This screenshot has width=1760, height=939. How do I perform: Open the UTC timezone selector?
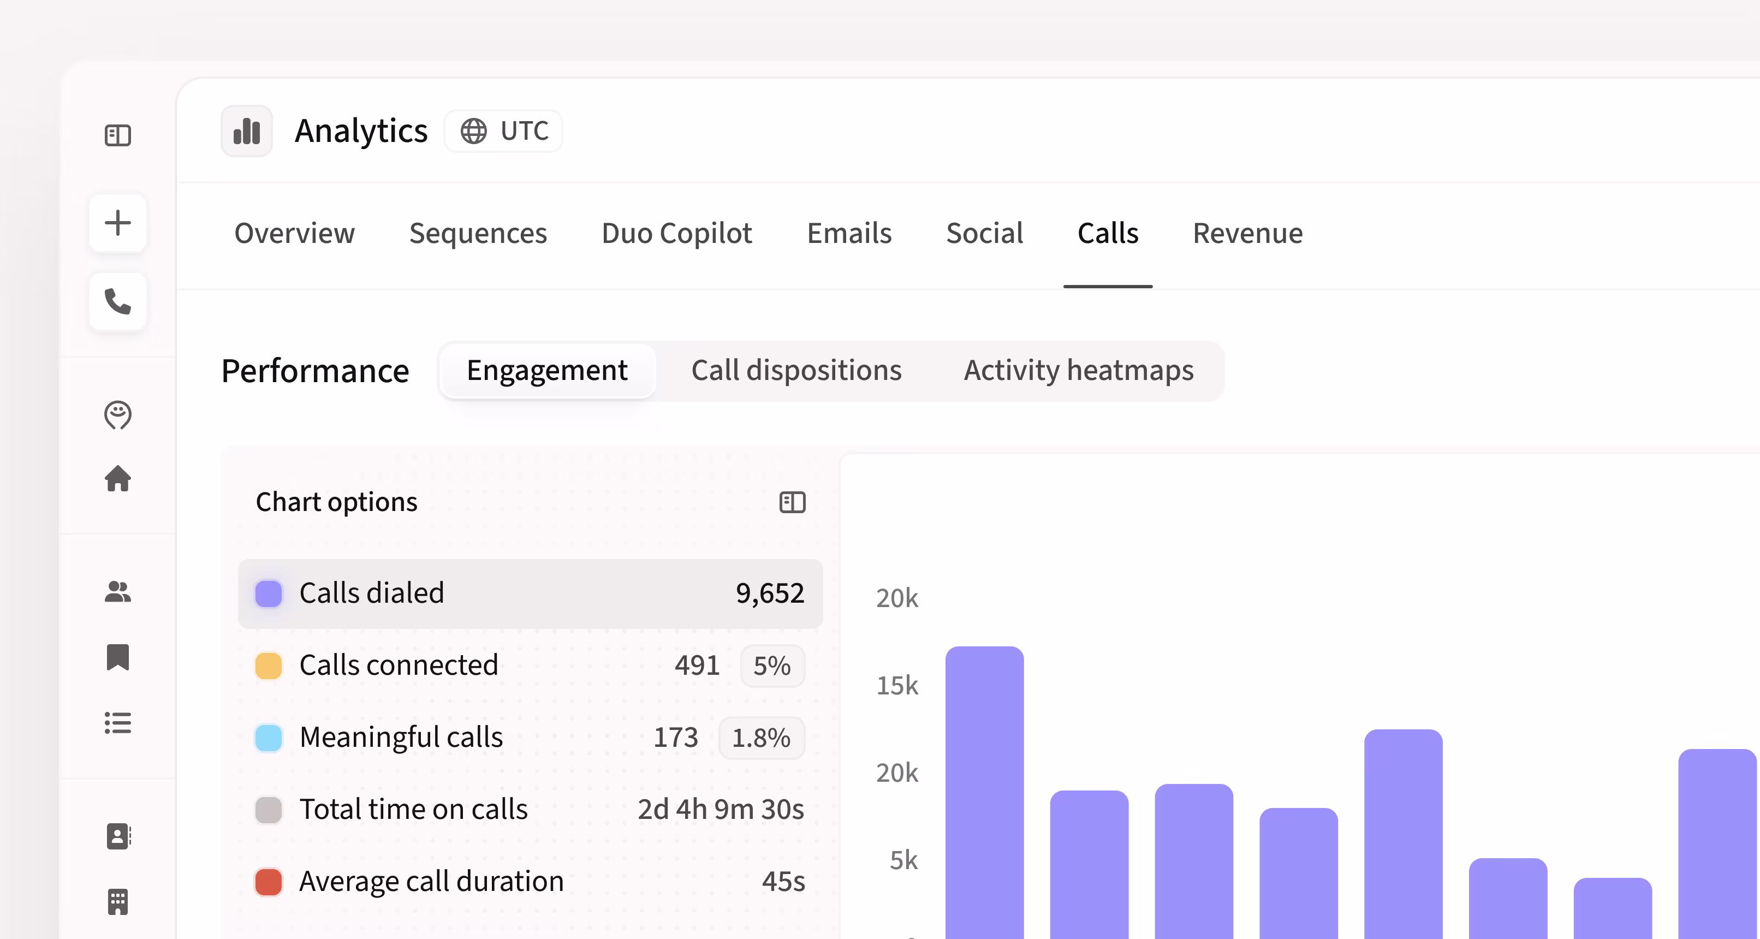(x=503, y=130)
